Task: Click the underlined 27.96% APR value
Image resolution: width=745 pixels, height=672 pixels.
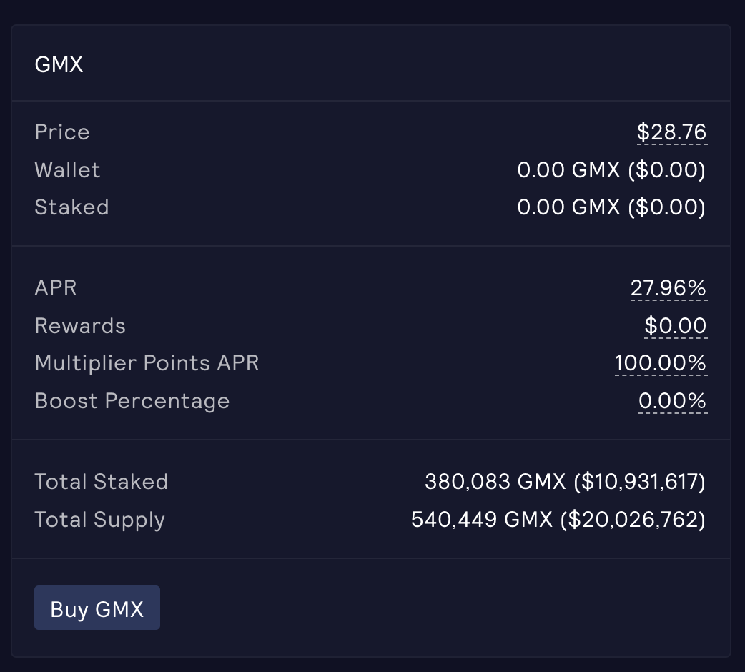Action: (x=668, y=288)
